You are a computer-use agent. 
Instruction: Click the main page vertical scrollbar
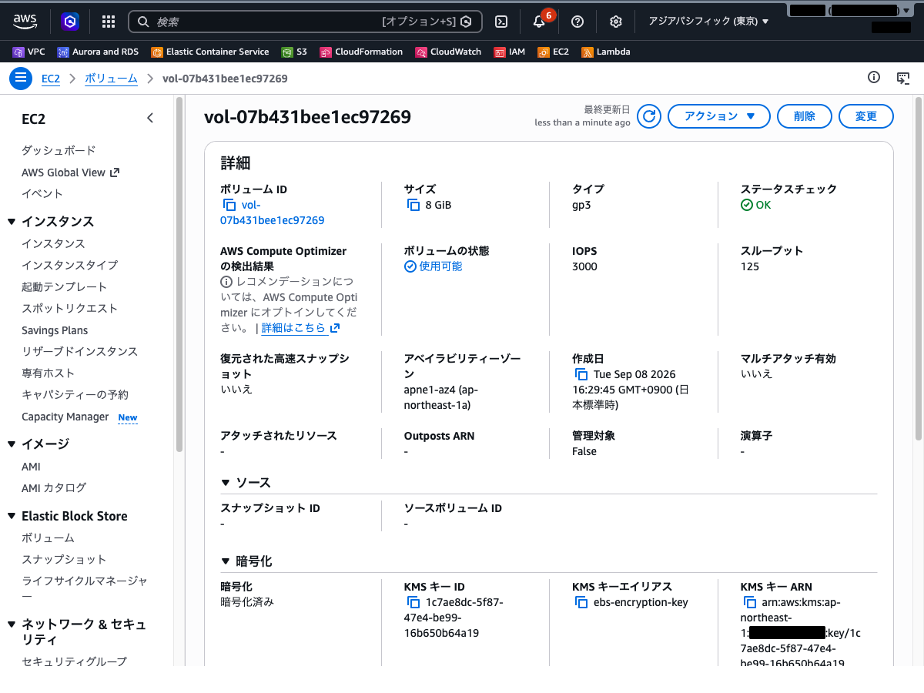(919, 268)
